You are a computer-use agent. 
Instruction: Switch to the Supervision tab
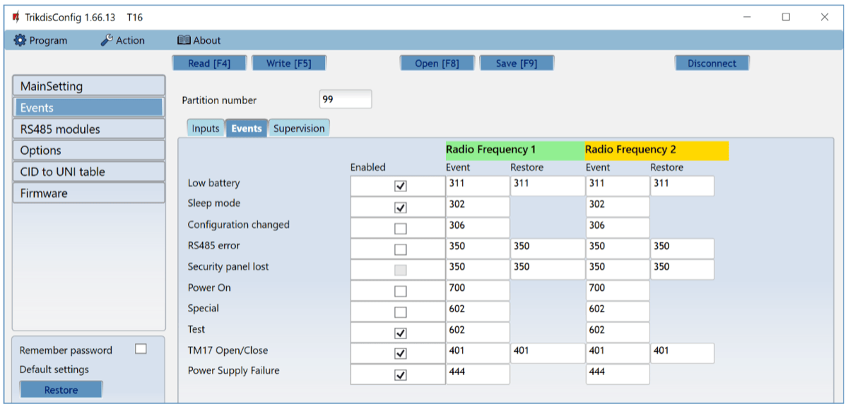(x=299, y=129)
